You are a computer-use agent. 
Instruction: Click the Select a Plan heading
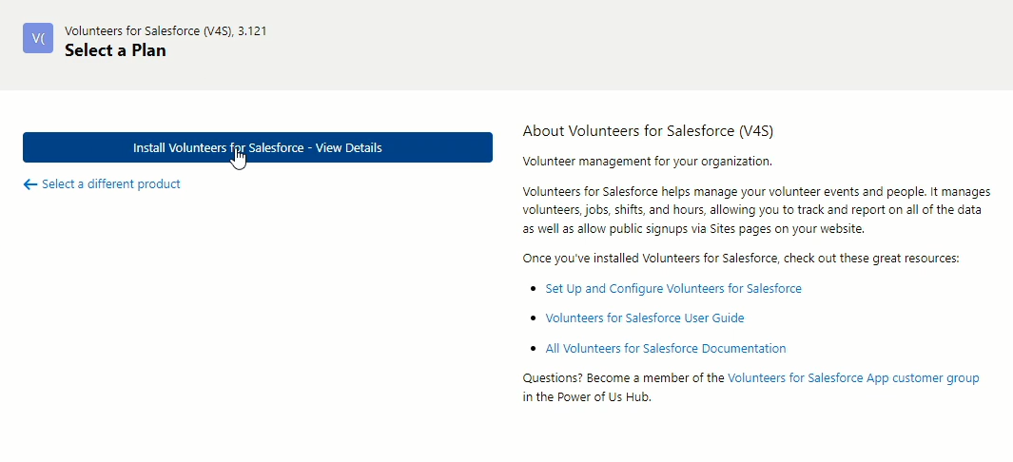[115, 50]
